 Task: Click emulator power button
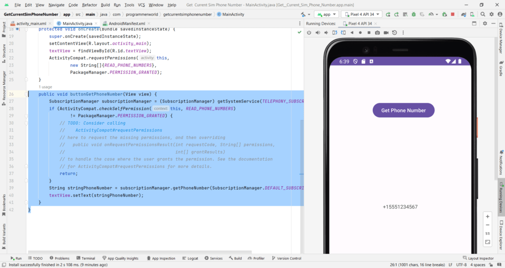pyautogui.click(x=309, y=33)
